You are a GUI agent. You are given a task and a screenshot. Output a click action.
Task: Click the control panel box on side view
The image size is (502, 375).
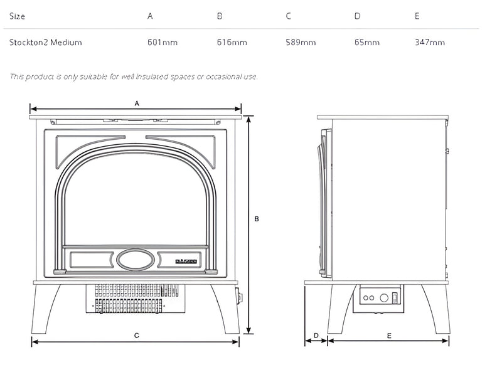(x=378, y=298)
